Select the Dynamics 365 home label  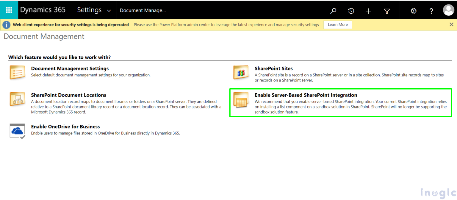(43, 9)
